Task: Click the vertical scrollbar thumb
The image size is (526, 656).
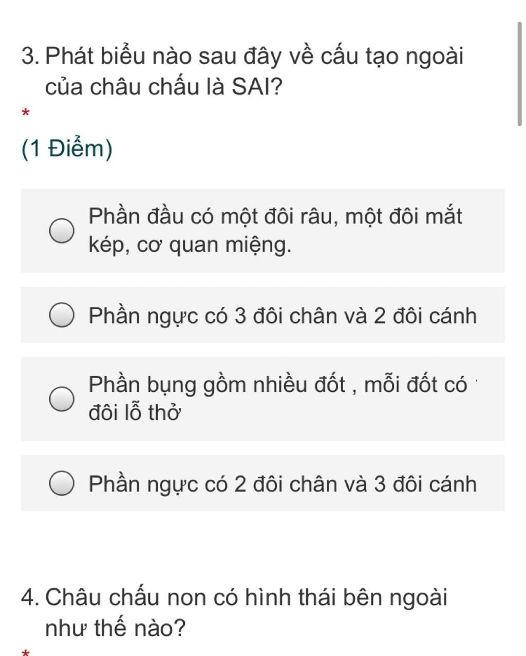Action: point(520,73)
